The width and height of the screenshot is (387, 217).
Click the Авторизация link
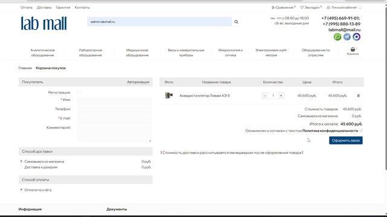coord(138,82)
